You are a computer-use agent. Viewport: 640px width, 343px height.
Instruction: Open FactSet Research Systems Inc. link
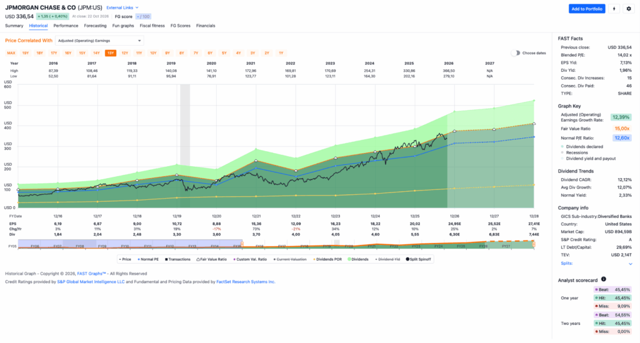246,282
